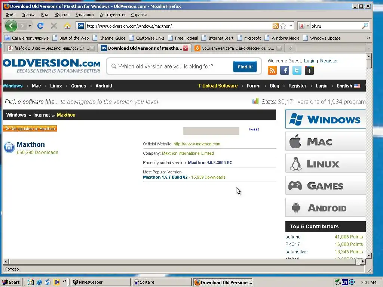Subscribe via RSS icon in address bar
Screen dimensions: 383x287
coord(275,26)
